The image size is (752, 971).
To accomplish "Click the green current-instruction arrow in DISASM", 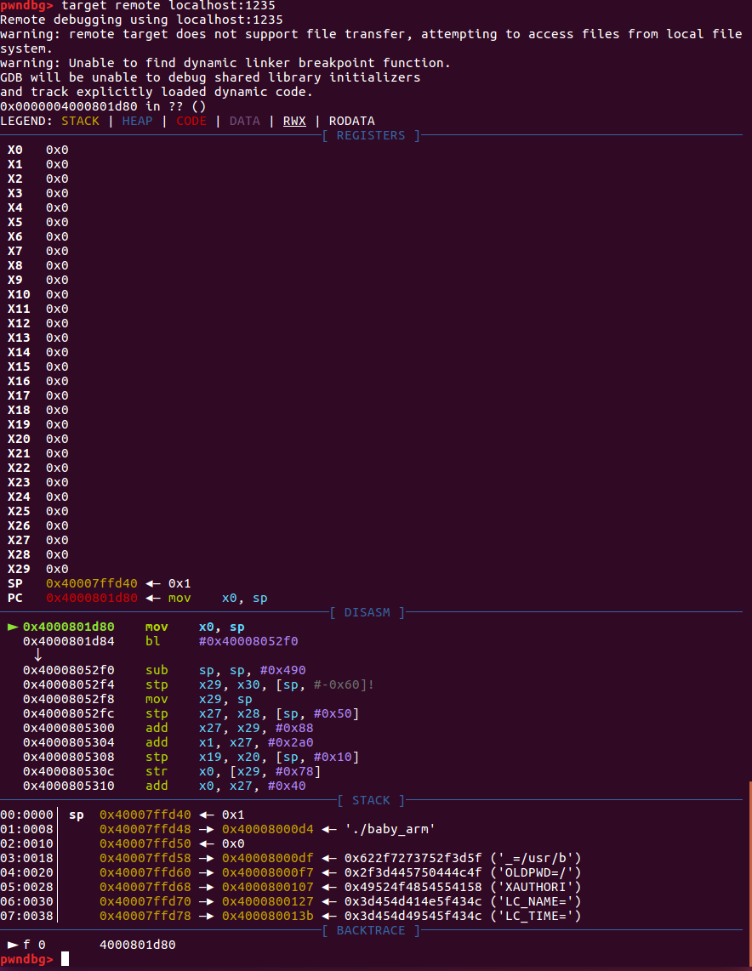I will pos(13,627).
